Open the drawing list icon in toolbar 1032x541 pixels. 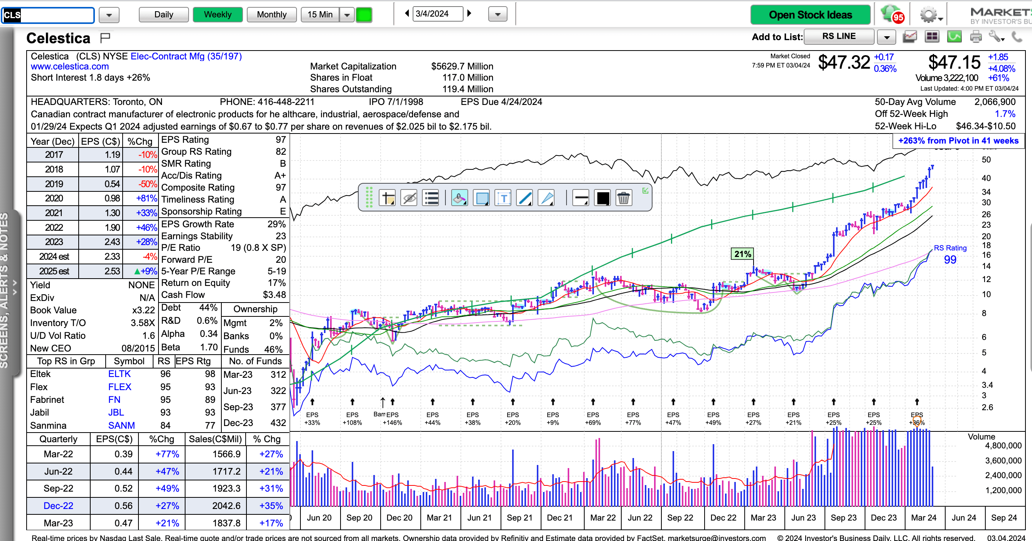point(432,198)
